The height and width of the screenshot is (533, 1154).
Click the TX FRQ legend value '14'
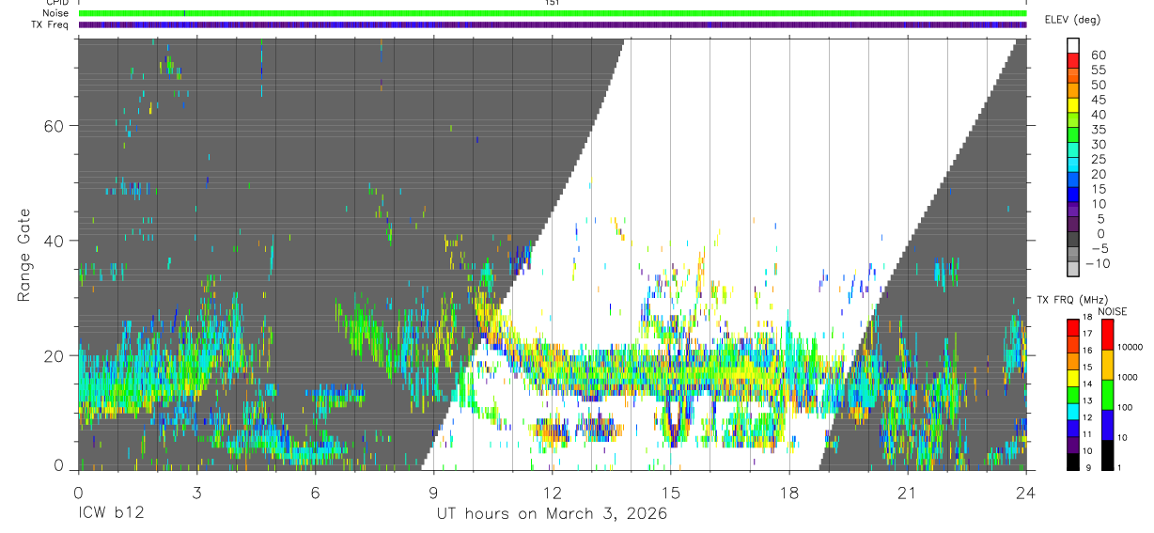click(1088, 385)
